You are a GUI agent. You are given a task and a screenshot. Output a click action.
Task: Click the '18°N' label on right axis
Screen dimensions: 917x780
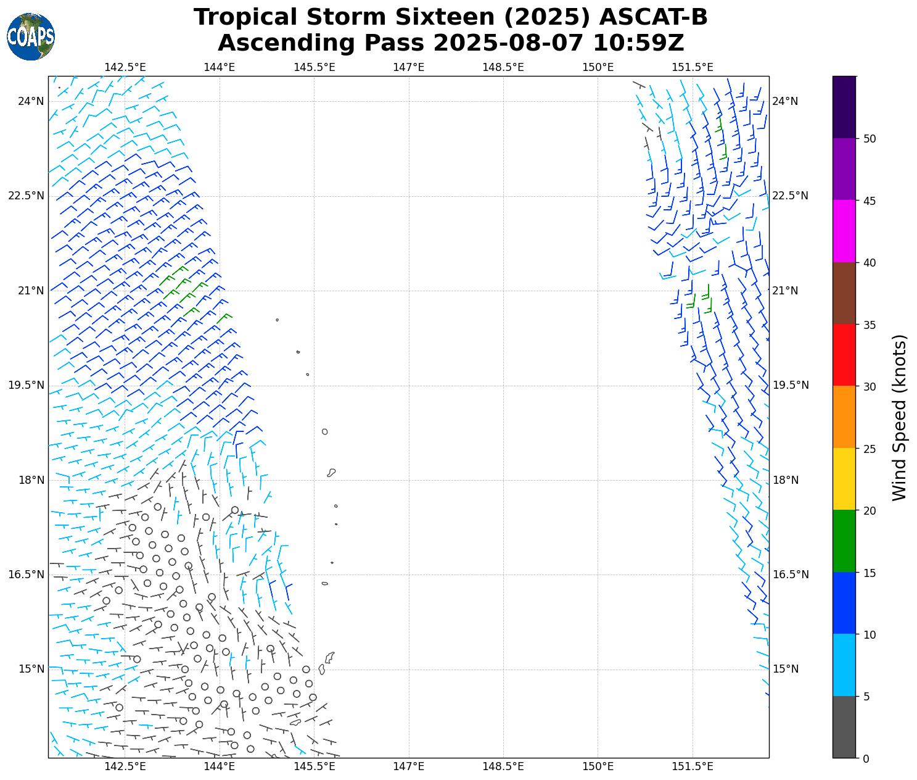[785, 480]
